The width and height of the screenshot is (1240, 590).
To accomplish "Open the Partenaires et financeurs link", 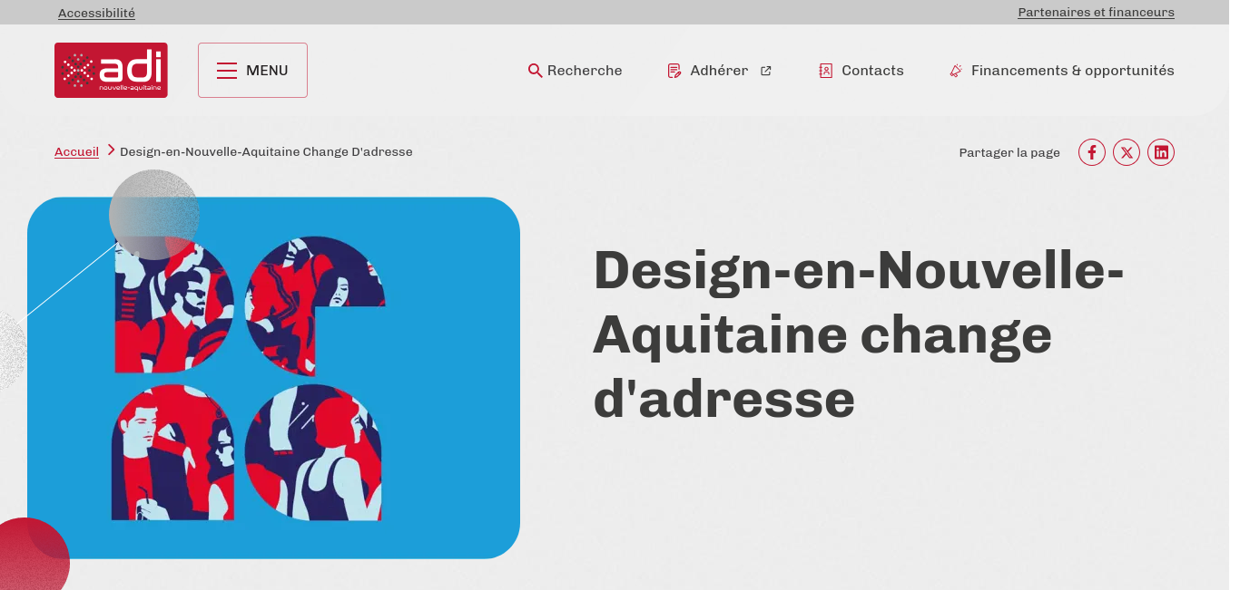I will tap(1096, 13).
